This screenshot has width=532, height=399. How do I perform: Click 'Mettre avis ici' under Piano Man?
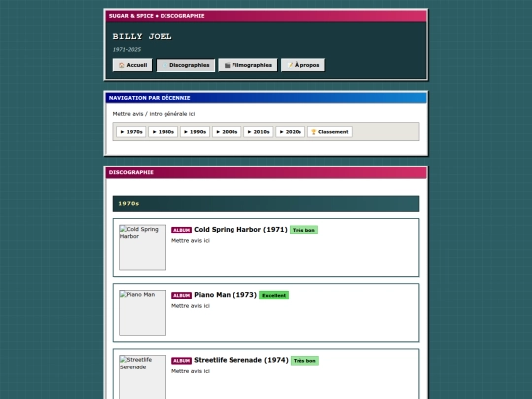191,306
